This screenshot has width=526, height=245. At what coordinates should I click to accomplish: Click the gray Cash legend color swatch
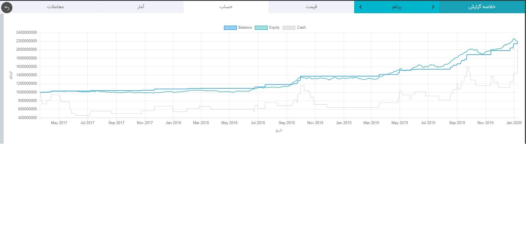(x=289, y=28)
